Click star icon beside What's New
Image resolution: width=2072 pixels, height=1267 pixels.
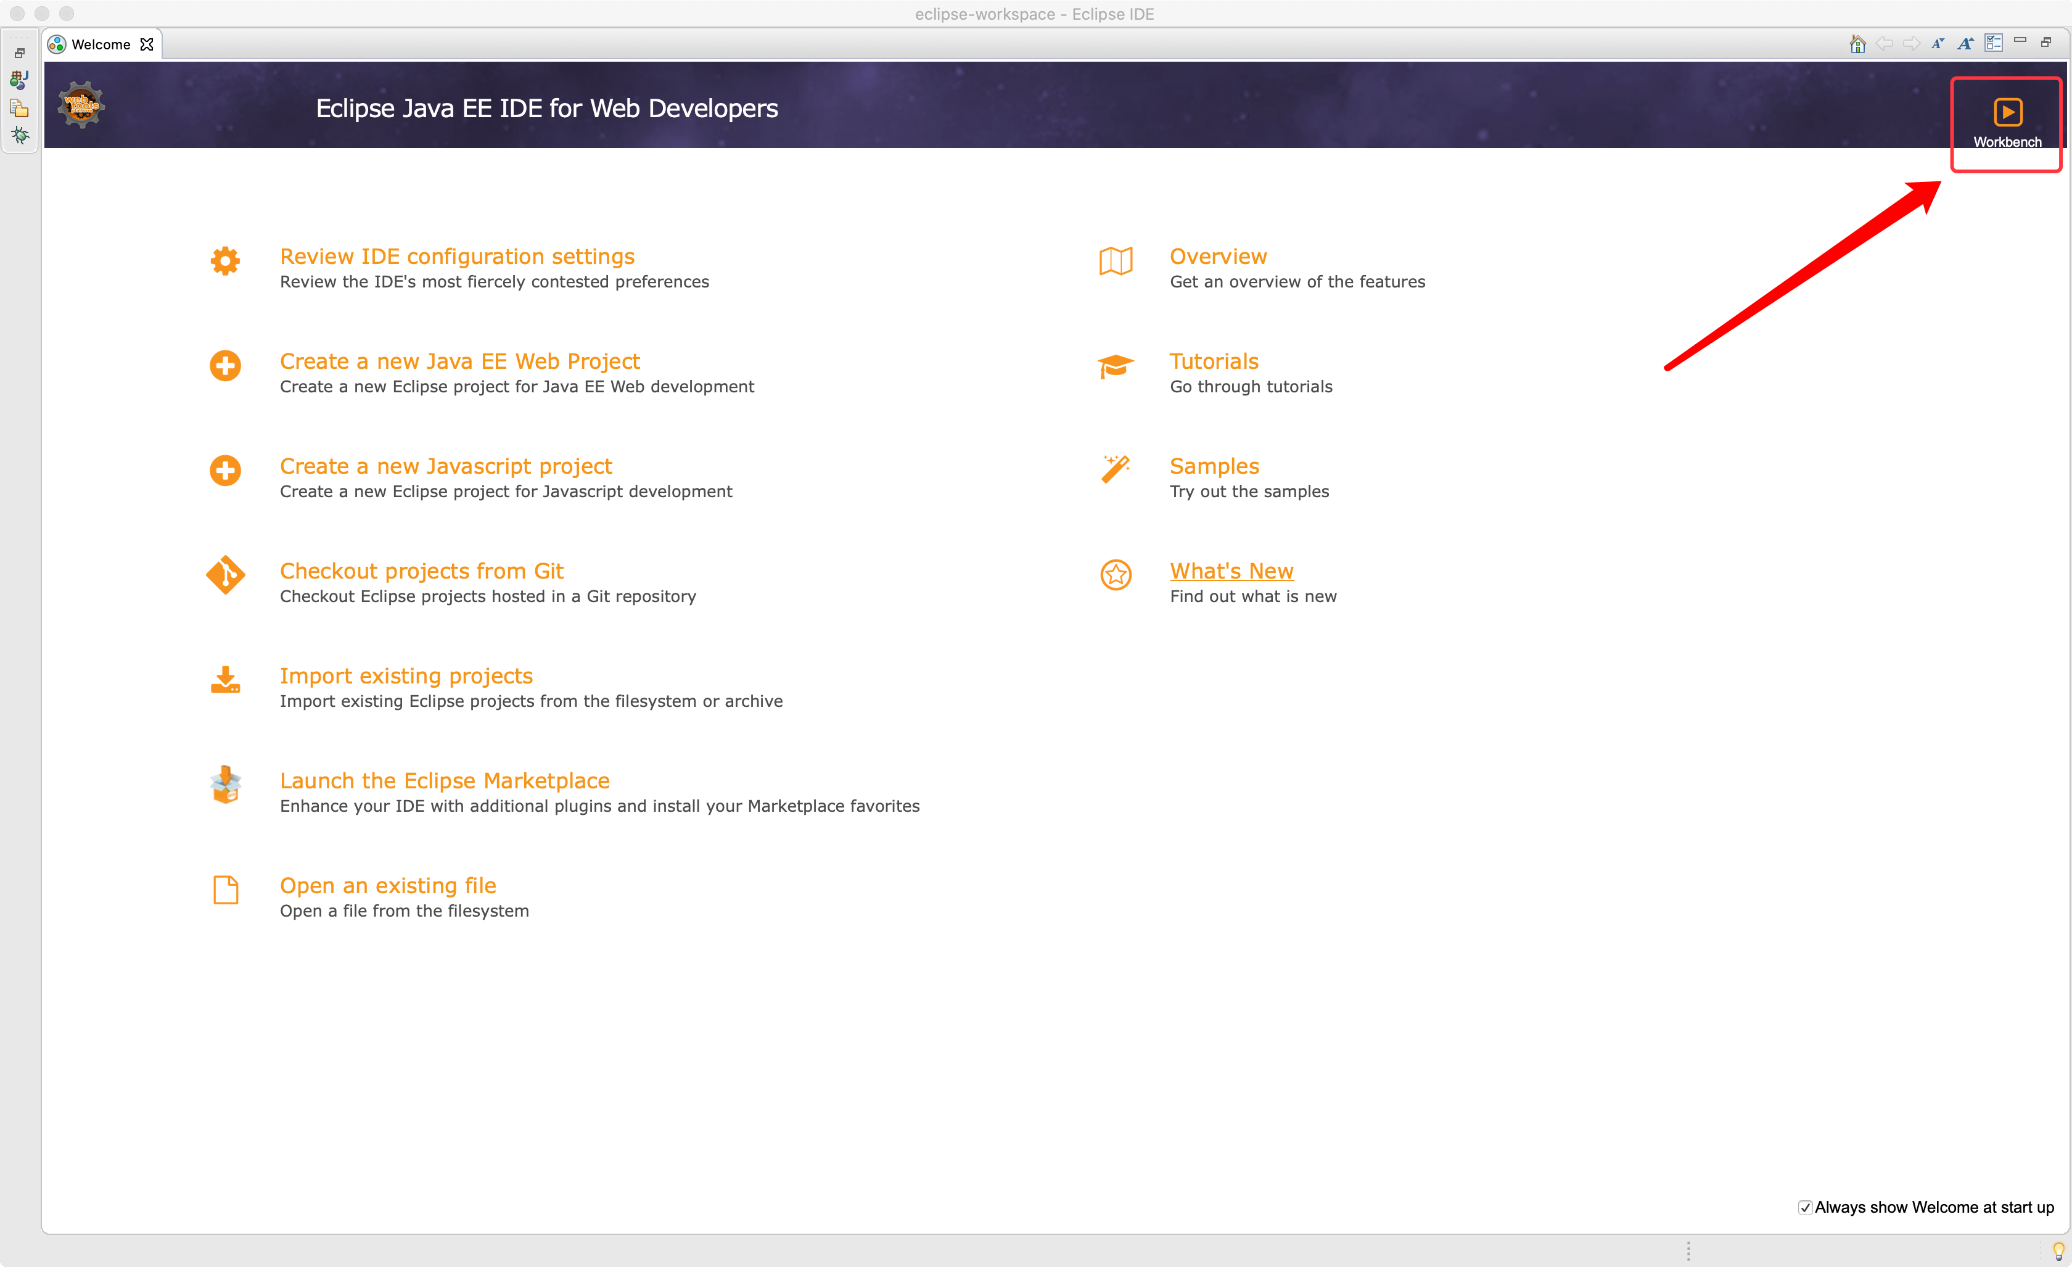coord(1116,576)
